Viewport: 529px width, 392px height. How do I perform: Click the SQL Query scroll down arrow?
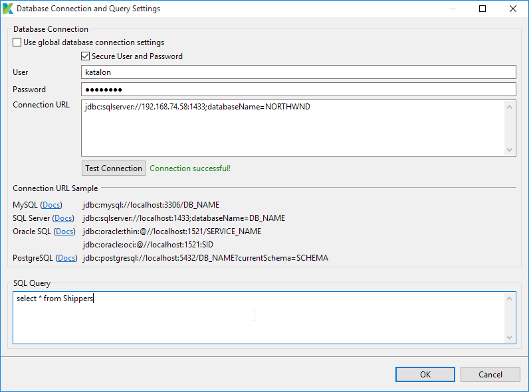pyautogui.click(x=510, y=338)
